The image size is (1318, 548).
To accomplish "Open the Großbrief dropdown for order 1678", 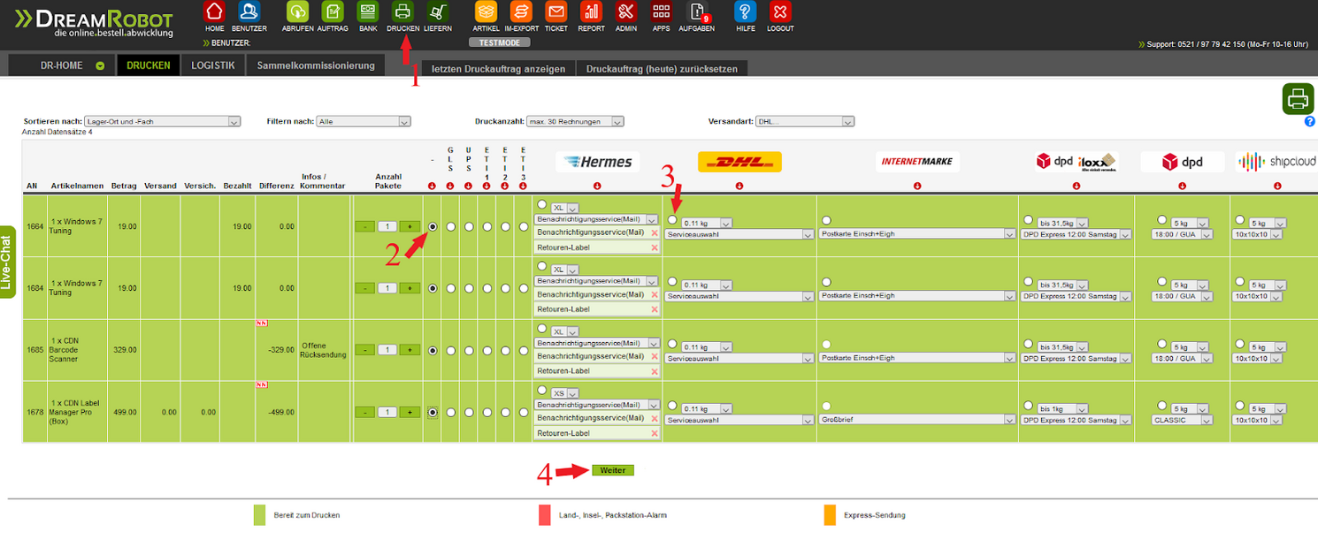I will tap(916, 420).
